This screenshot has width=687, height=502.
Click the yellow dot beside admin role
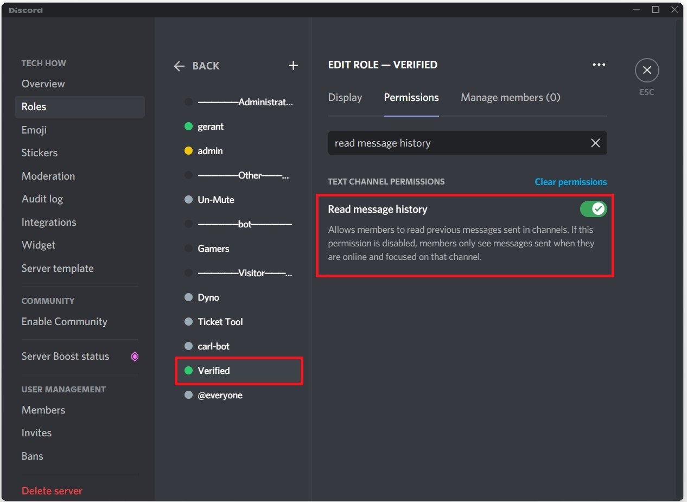[188, 151]
